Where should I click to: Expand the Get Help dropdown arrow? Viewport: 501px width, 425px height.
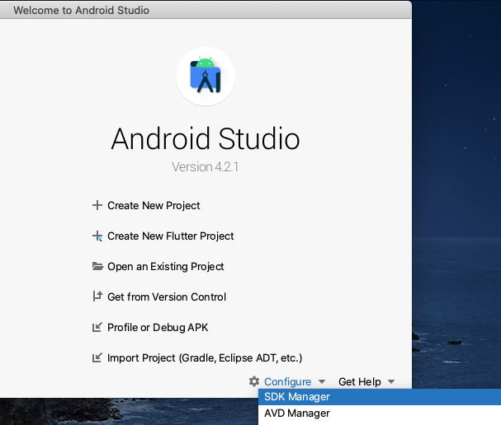click(391, 381)
